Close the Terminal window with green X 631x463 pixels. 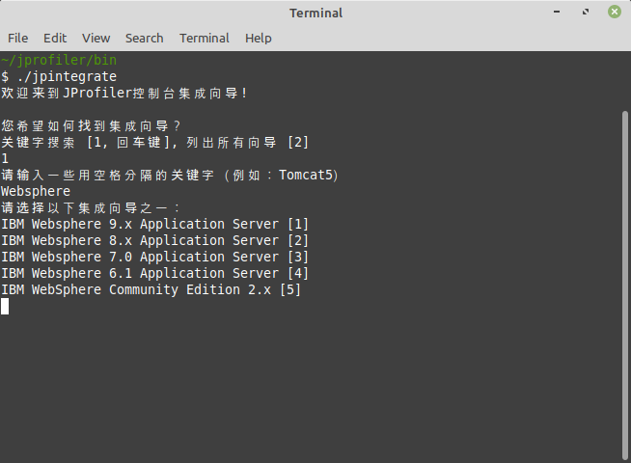(x=614, y=13)
